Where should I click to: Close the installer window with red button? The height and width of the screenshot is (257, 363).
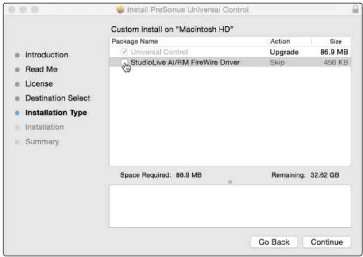click(x=12, y=9)
